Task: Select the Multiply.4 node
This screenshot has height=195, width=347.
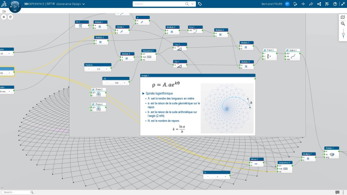Action: point(247,65)
